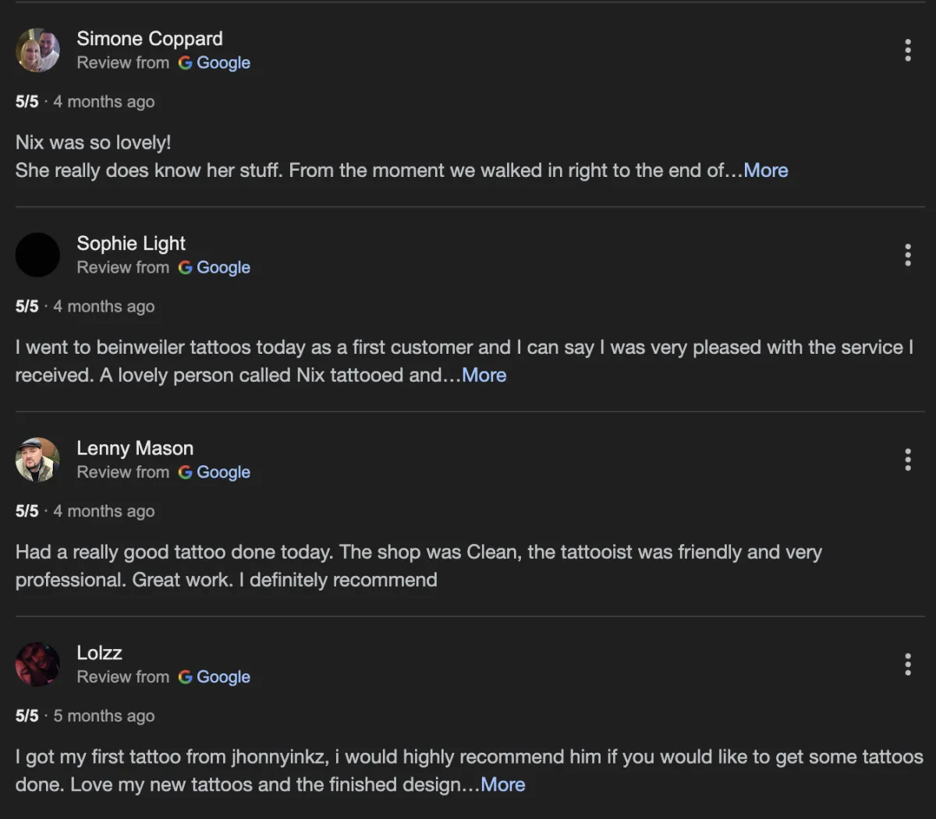
Task: Expand Sophie Light's review with More
Action: click(x=484, y=376)
